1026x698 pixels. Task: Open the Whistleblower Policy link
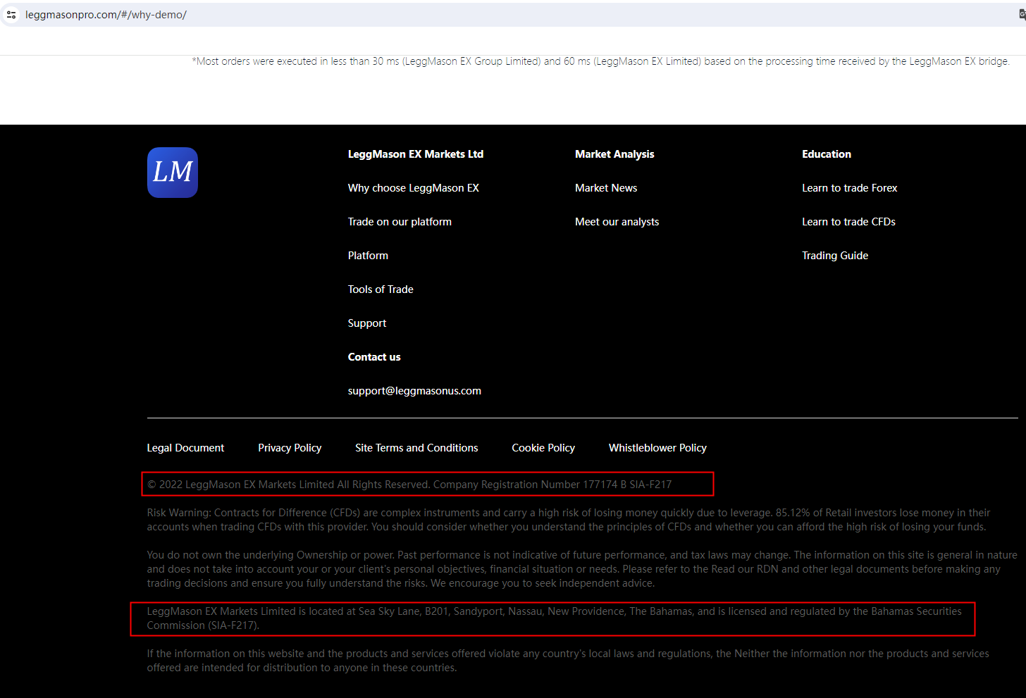pos(657,448)
